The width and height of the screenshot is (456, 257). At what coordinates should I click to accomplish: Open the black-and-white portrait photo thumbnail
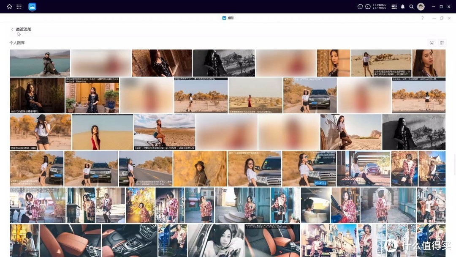coord(414,131)
